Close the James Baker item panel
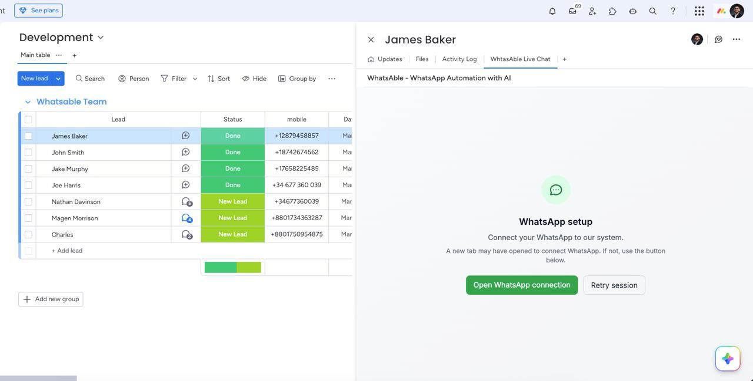 point(371,39)
